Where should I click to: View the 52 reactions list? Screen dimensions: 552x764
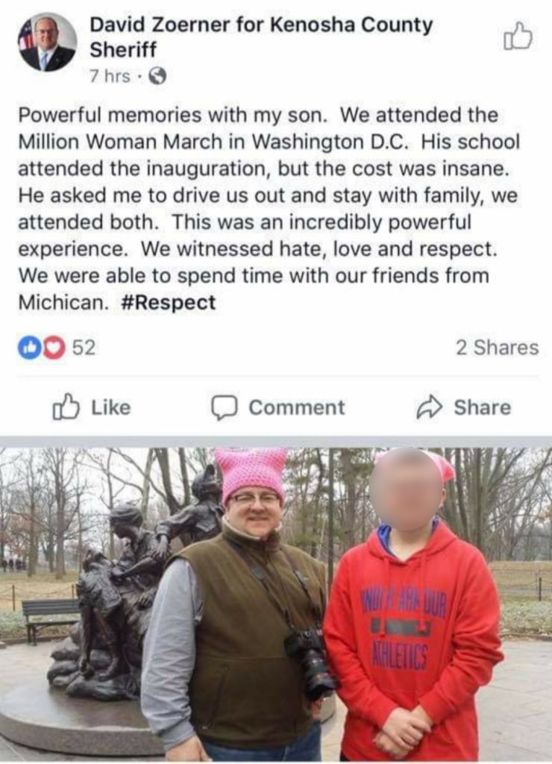click(84, 348)
